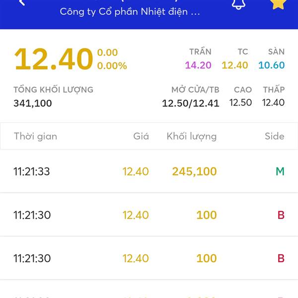Select the floor price 10.60
The image size is (298, 298).
271,65
